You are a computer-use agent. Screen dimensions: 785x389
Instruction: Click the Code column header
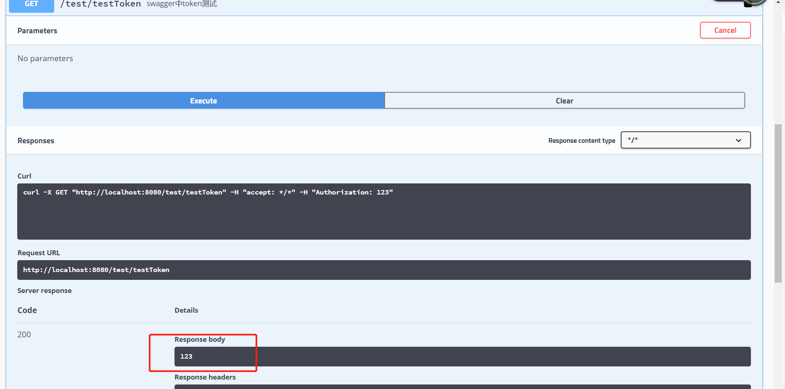click(27, 310)
